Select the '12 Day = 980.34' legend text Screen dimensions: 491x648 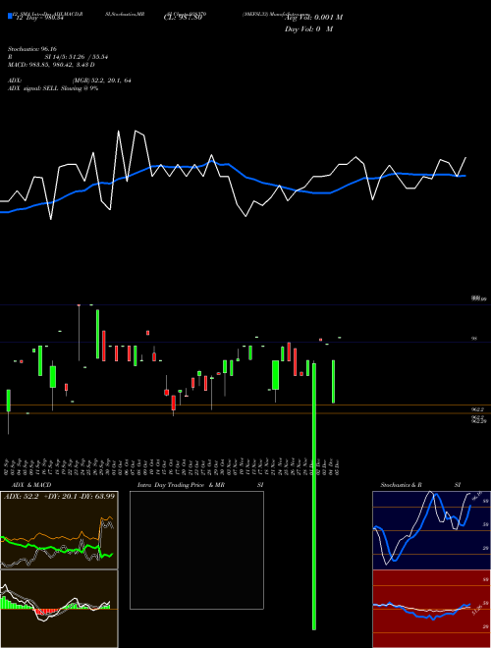click(x=39, y=18)
